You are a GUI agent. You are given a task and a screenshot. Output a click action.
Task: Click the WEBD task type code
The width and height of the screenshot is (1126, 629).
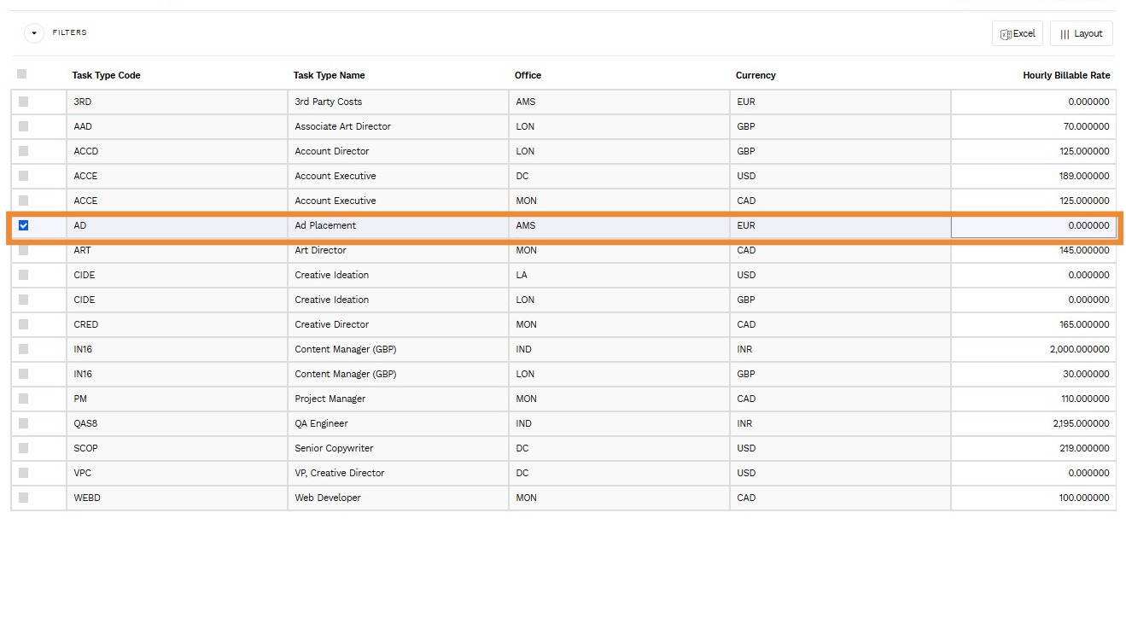click(x=87, y=498)
